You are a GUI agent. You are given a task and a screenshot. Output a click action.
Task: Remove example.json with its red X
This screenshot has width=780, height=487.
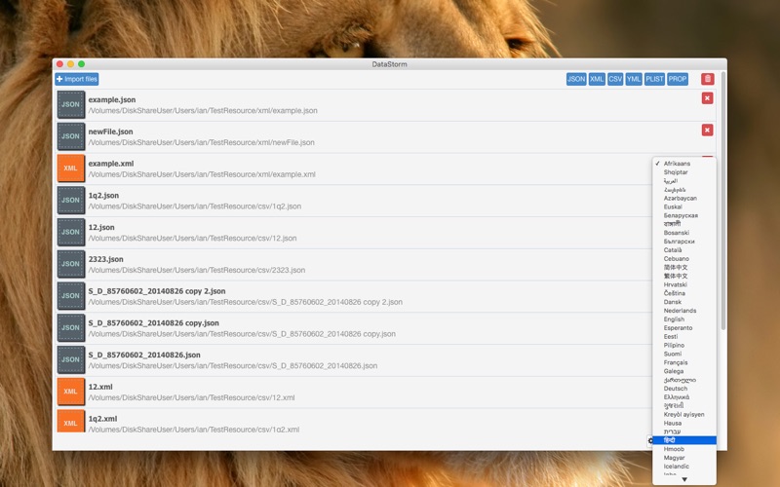click(707, 98)
